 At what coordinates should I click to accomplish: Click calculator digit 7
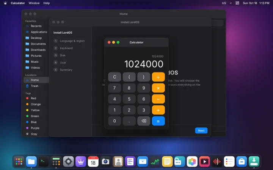coord(115,88)
